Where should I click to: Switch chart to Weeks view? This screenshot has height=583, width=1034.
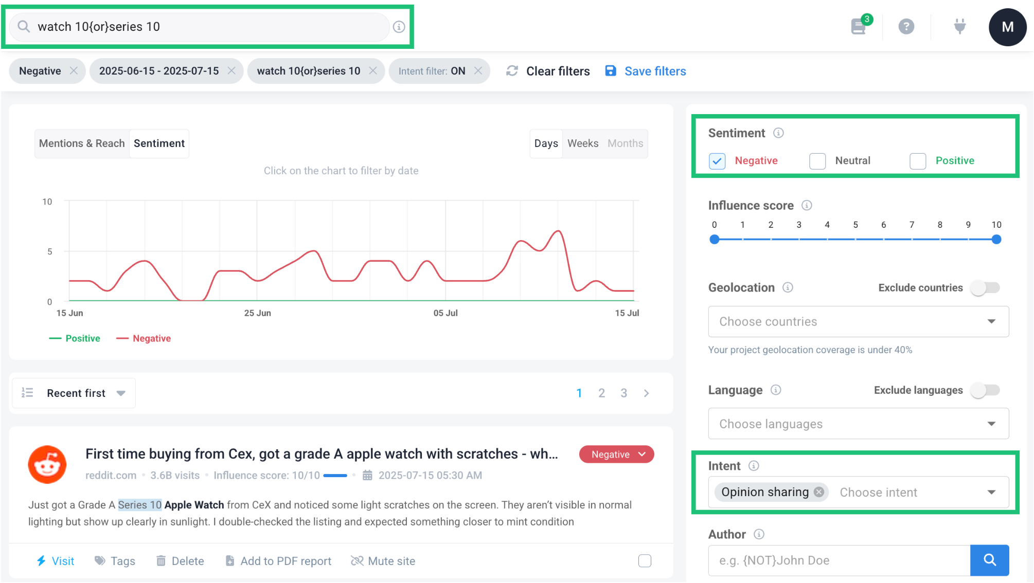click(x=583, y=143)
